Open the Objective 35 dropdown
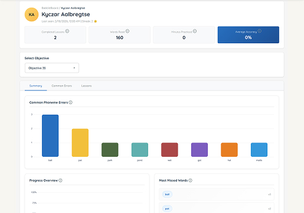 [x=52, y=68]
